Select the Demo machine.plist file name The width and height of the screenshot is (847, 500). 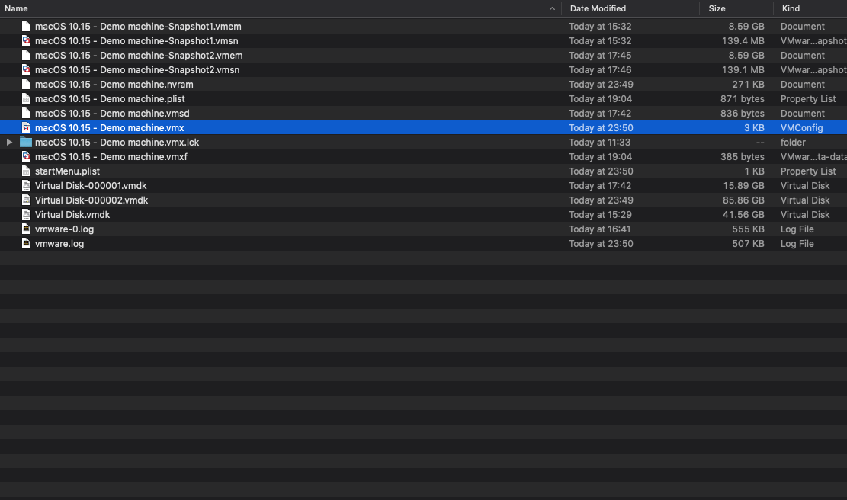coord(110,99)
